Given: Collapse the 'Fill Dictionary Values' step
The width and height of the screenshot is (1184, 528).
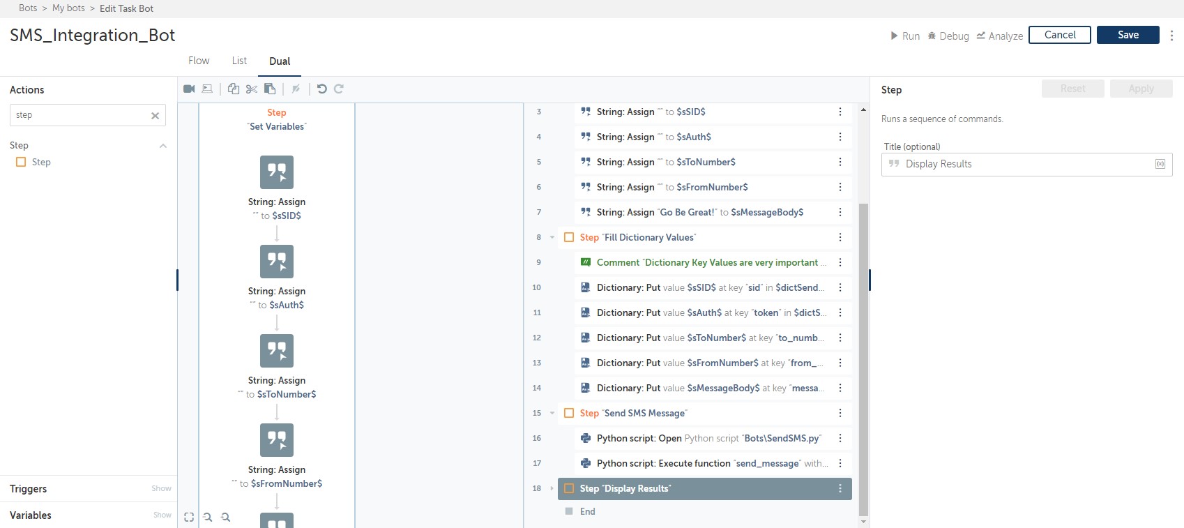Looking at the screenshot, I should [552, 237].
